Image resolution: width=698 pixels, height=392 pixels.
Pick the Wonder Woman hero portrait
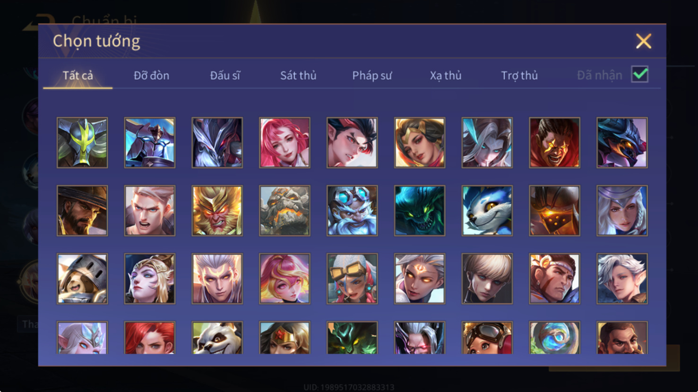[284, 338]
